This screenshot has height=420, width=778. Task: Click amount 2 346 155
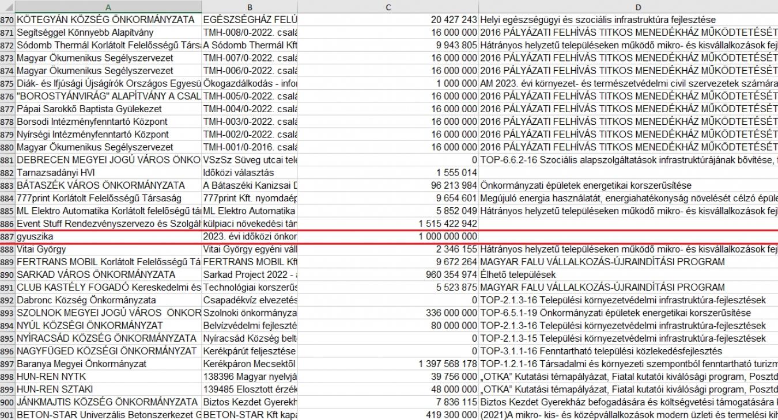pos(388,249)
